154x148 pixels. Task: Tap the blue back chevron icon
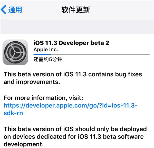[x=4, y=10]
